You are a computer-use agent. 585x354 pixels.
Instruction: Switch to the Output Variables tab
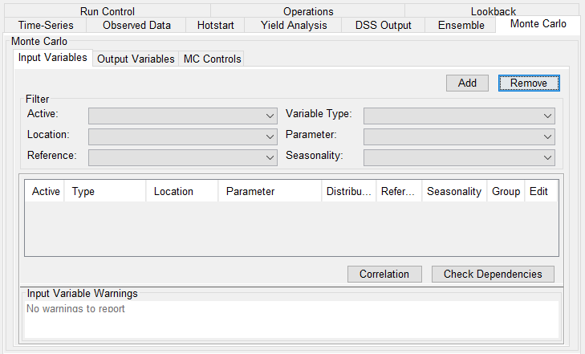click(136, 59)
